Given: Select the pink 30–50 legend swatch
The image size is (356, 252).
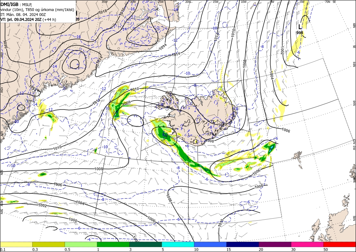Looking at the screenshot, I should (x=308, y=244).
